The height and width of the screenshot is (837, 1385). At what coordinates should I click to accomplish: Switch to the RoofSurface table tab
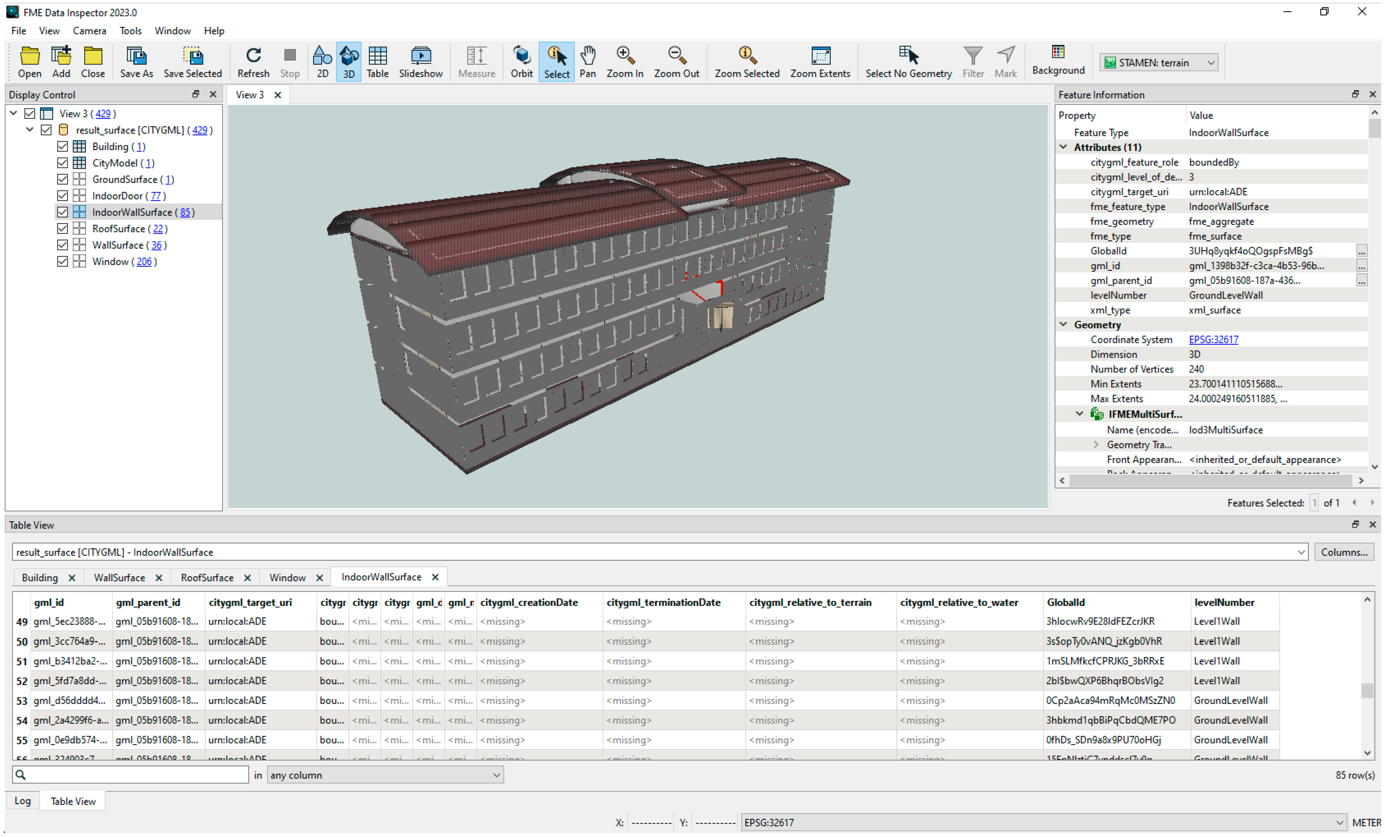click(207, 577)
